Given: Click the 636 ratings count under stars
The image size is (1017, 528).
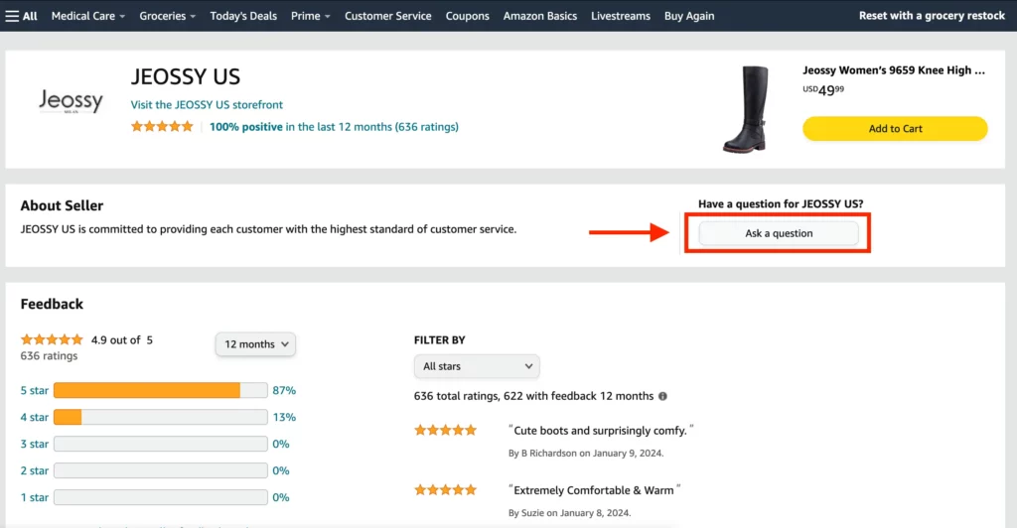Looking at the screenshot, I should tap(49, 355).
